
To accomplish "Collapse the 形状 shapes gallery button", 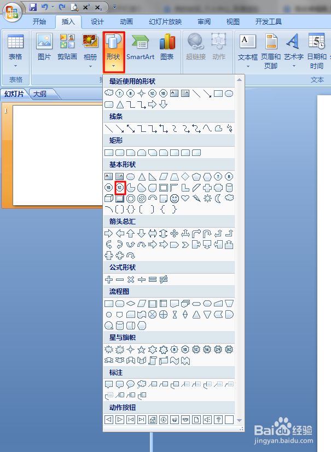I will (114, 52).
